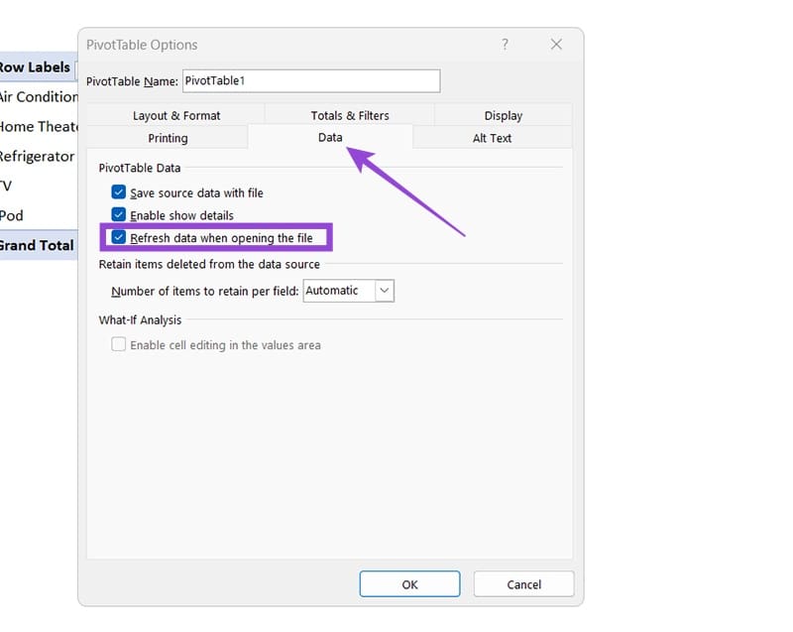Select the Grand Total row cell
The height and width of the screenshot is (632, 793).
37,245
